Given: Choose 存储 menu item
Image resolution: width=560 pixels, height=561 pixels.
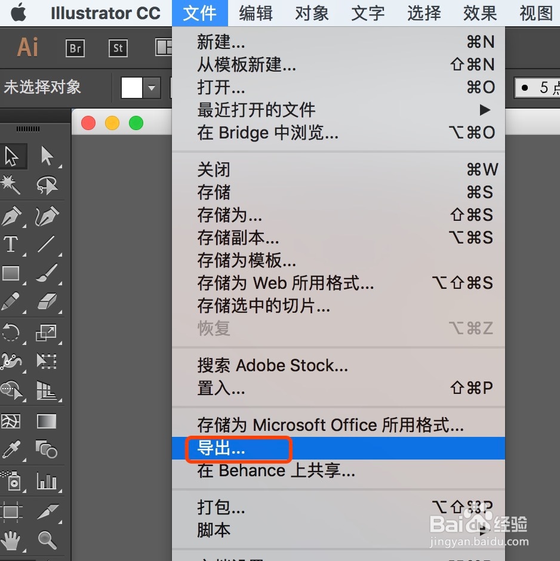Looking at the screenshot, I should coord(339,192).
